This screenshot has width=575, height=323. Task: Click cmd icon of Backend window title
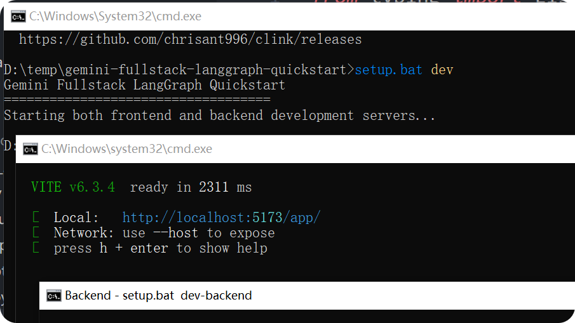[54, 296]
